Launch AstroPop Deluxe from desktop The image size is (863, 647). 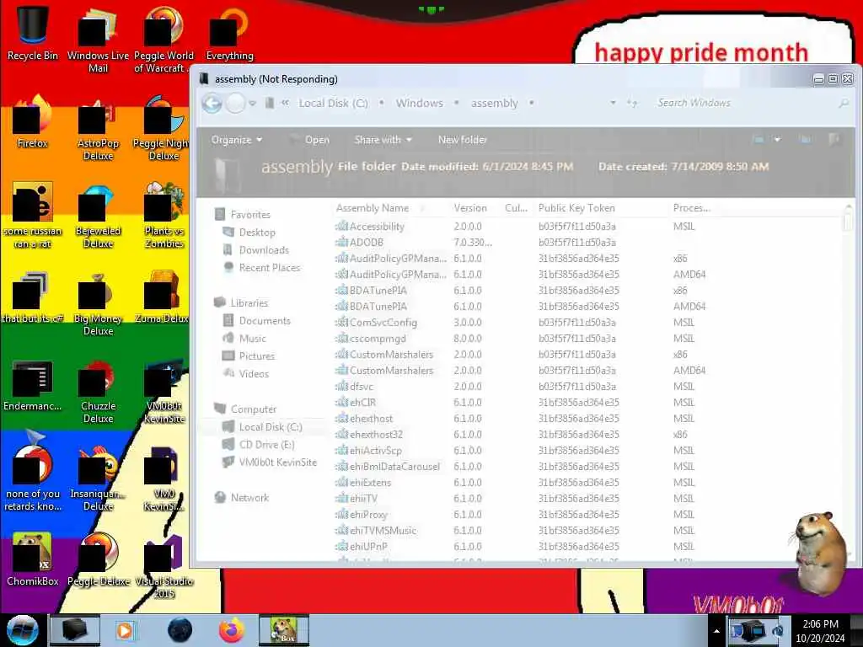point(98,128)
